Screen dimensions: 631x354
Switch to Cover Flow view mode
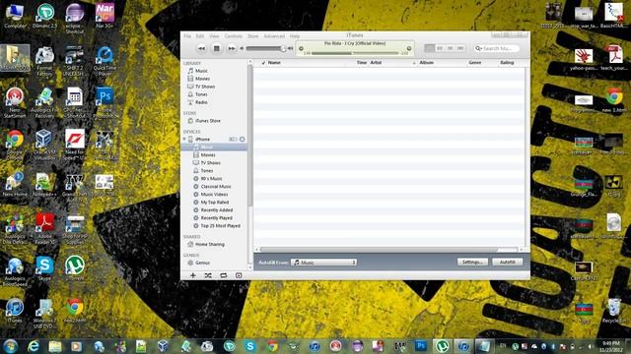[x=460, y=48]
